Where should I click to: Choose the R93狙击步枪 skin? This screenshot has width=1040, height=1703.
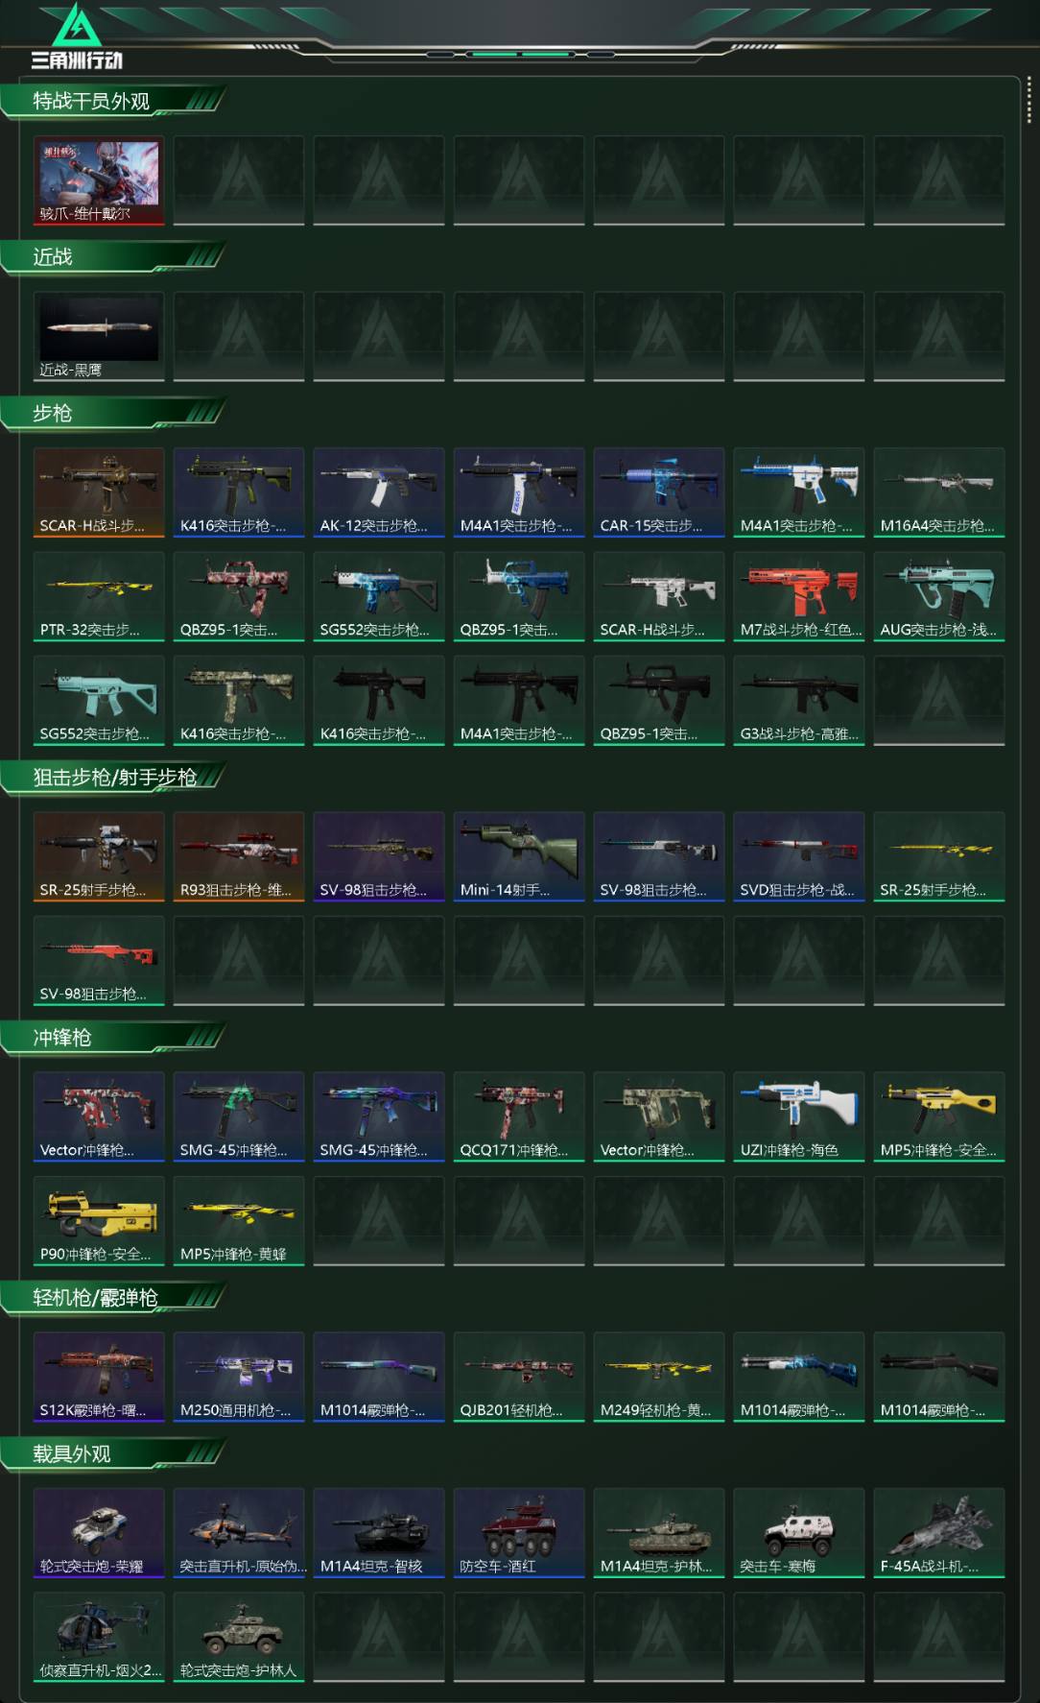point(239,856)
